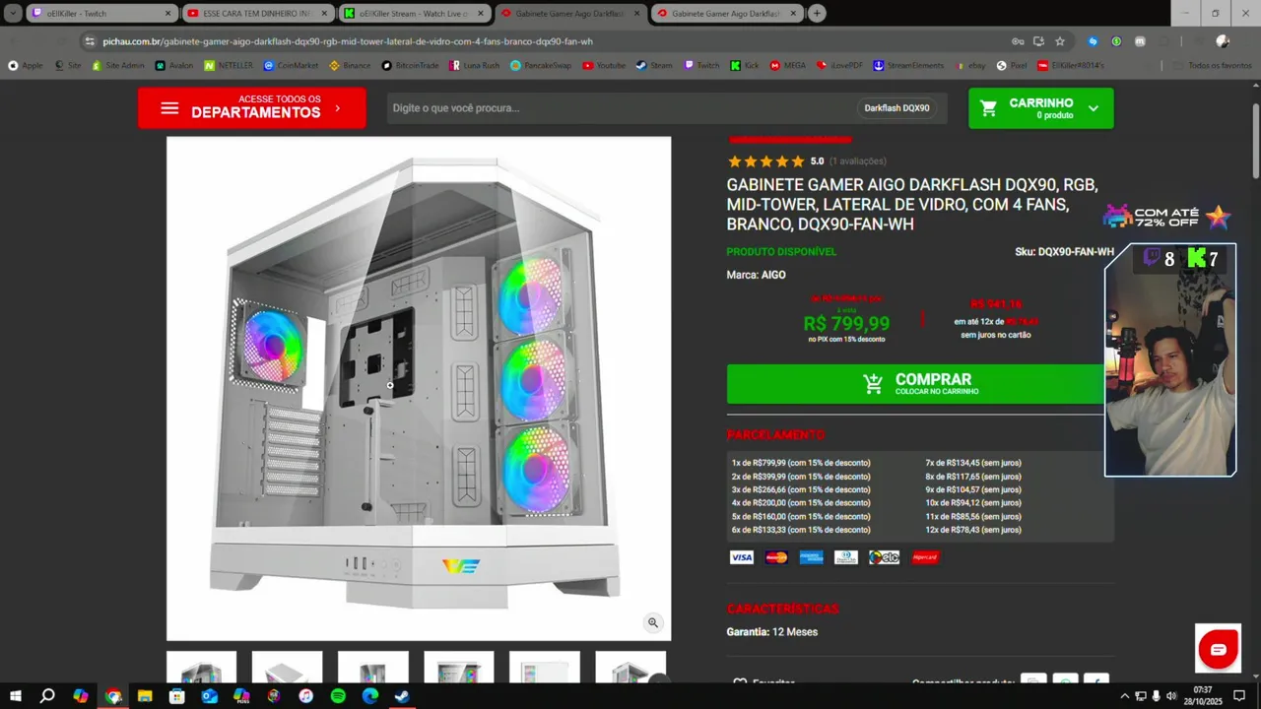This screenshot has width=1261, height=709.
Task: Open the Apple bookmark
Action: click(26, 65)
